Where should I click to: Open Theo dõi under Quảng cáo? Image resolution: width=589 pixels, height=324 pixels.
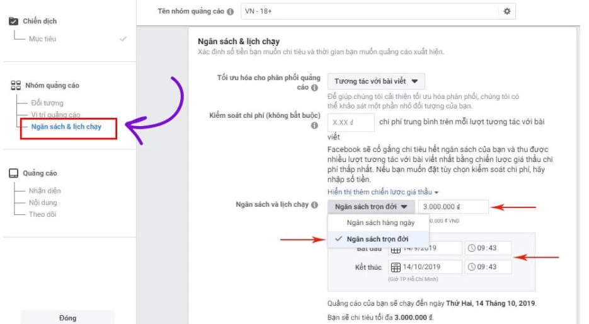[42, 214]
